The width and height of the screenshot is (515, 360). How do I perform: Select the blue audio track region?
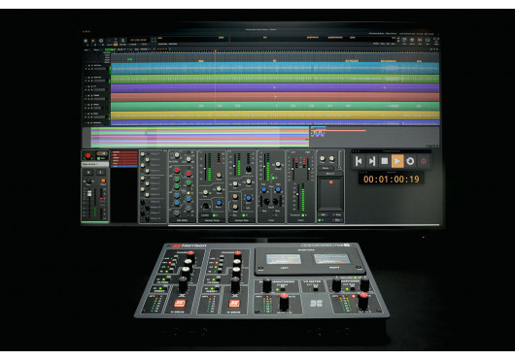(x=275, y=69)
